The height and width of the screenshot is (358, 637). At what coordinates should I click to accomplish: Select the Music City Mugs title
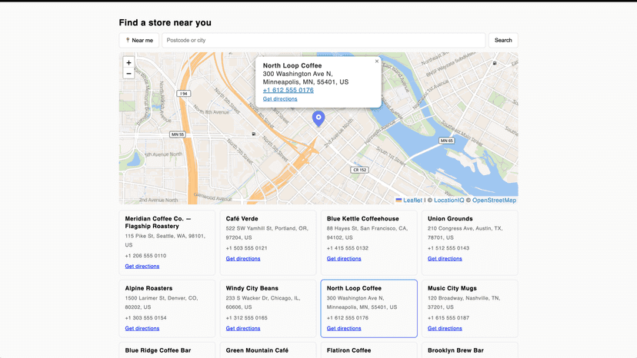point(452,288)
